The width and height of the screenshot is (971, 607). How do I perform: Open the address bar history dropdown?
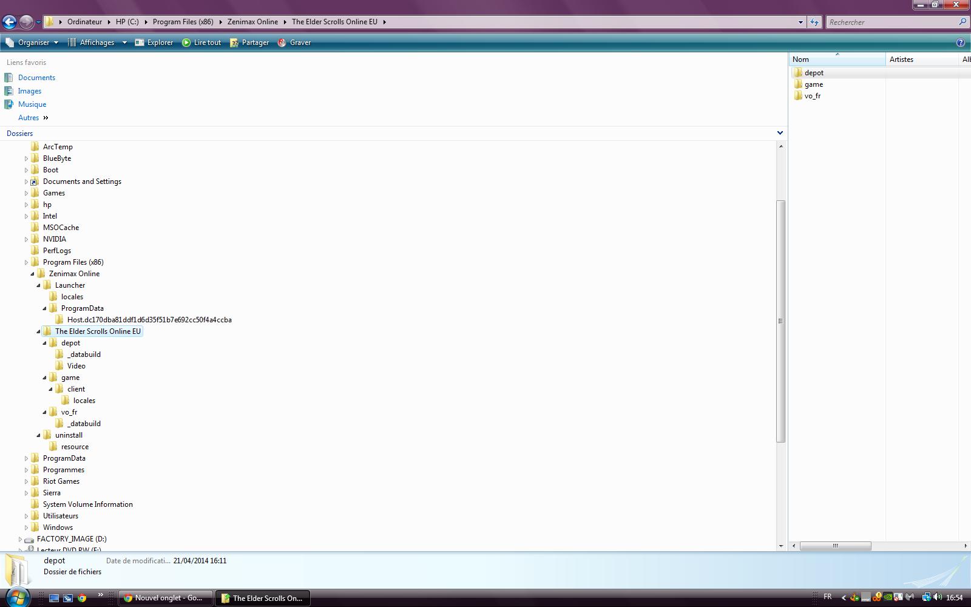tap(800, 22)
